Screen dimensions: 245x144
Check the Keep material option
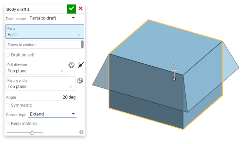pyautogui.click(x=8, y=123)
